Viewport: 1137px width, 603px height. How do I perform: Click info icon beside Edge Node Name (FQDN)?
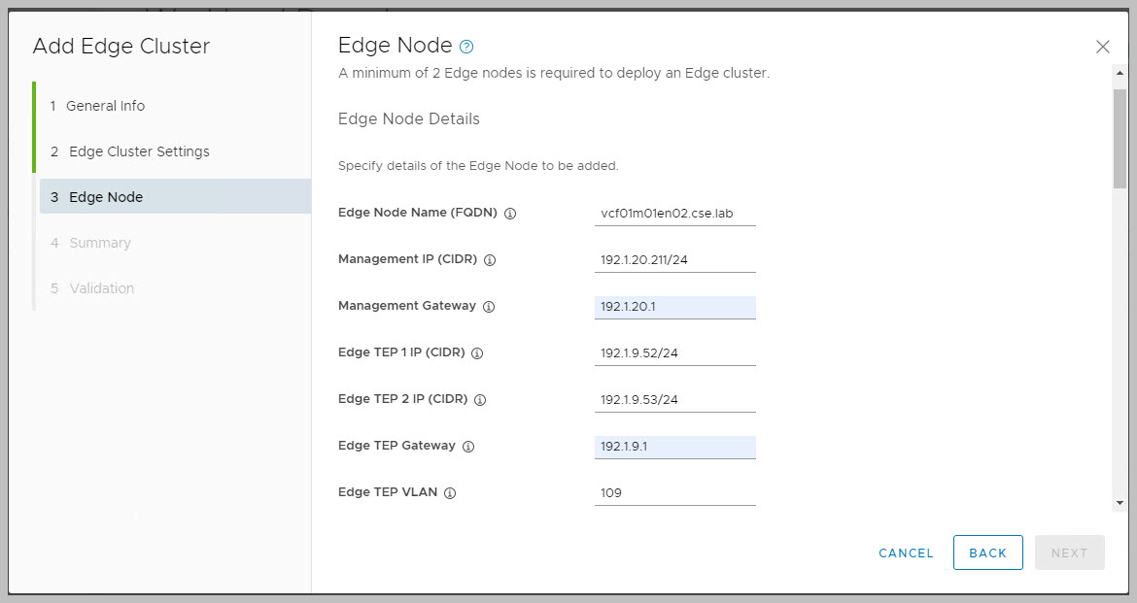(510, 214)
